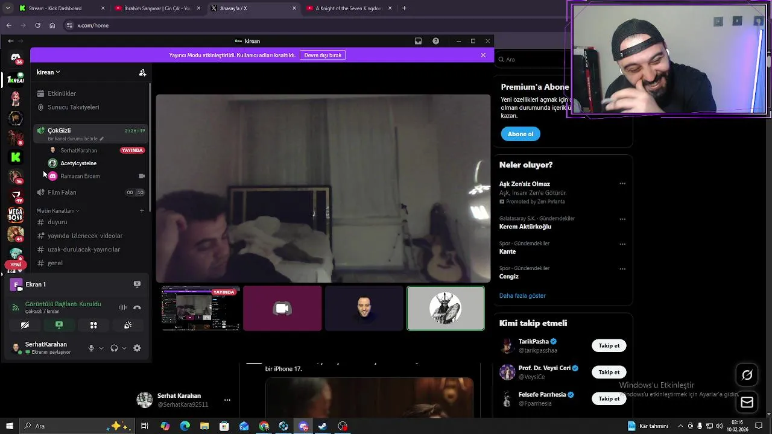Image resolution: width=772 pixels, height=434 pixels.
Task: Open Kerem Aktürkoğlu trending topic
Action: pos(525,227)
